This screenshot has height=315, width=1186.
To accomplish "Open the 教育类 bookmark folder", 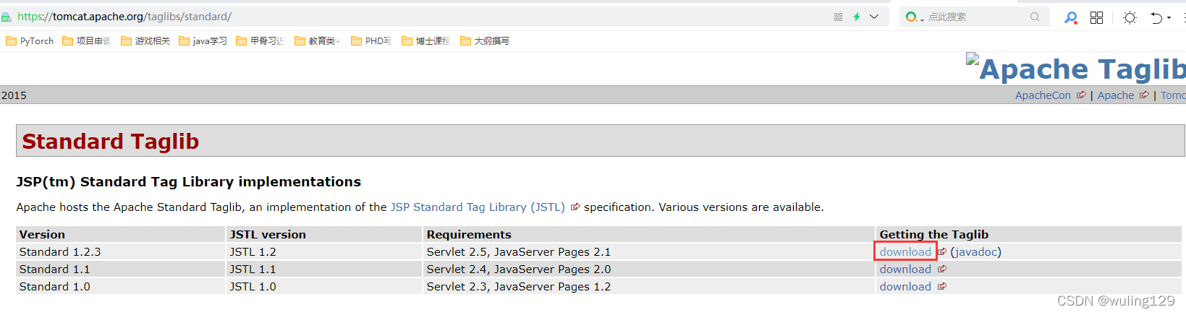I will tap(318, 41).
